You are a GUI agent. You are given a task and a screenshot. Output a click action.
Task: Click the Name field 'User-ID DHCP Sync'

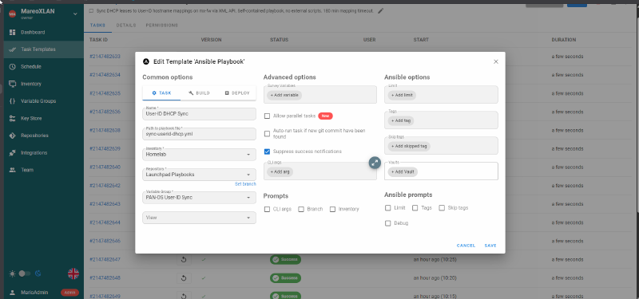[x=199, y=114]
